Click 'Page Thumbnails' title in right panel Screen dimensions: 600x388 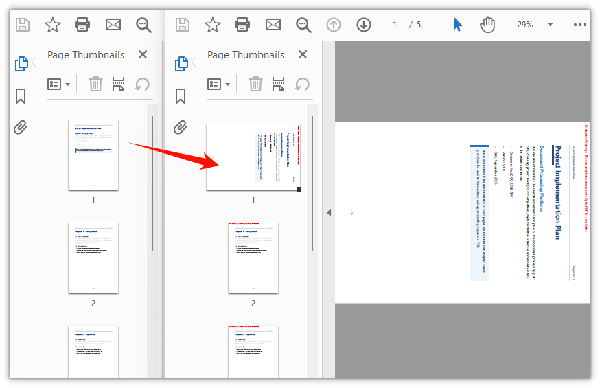[246, 55]
